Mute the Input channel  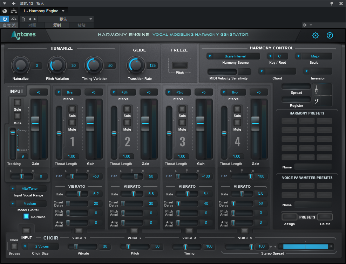18,116
